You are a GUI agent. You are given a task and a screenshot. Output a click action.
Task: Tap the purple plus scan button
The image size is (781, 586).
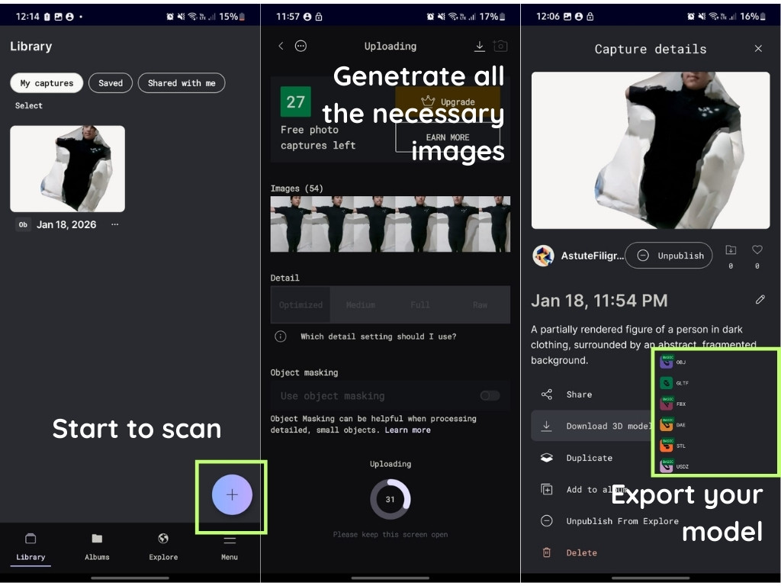coord(232,494)
